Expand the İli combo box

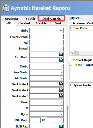pyautogui.click(x=61, y=108)
